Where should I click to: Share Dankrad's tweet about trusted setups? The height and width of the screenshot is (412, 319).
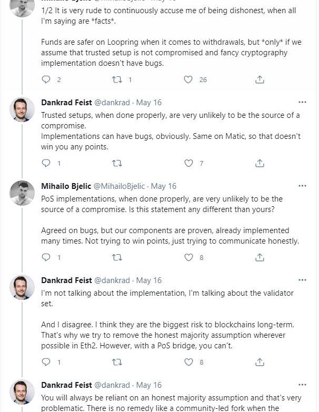click(x=260, y=163)
